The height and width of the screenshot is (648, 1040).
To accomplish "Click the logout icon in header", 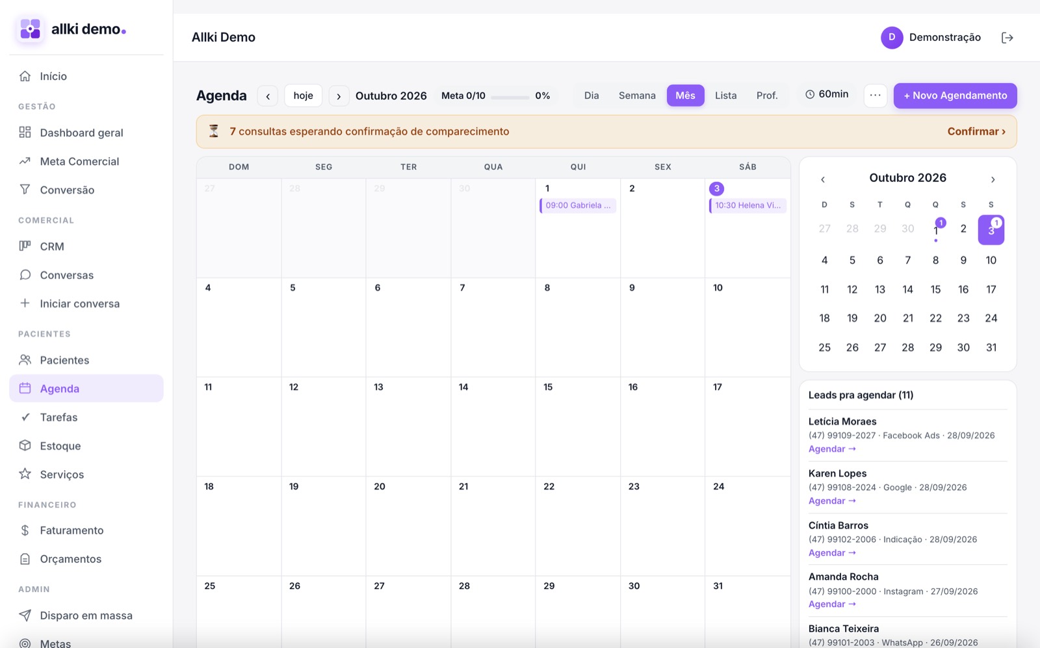I will (1007, 38).
